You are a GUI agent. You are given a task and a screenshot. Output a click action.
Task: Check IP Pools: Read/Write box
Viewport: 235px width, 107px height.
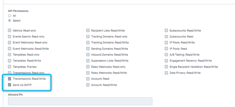pyautogui.click(x=166, y=43)
